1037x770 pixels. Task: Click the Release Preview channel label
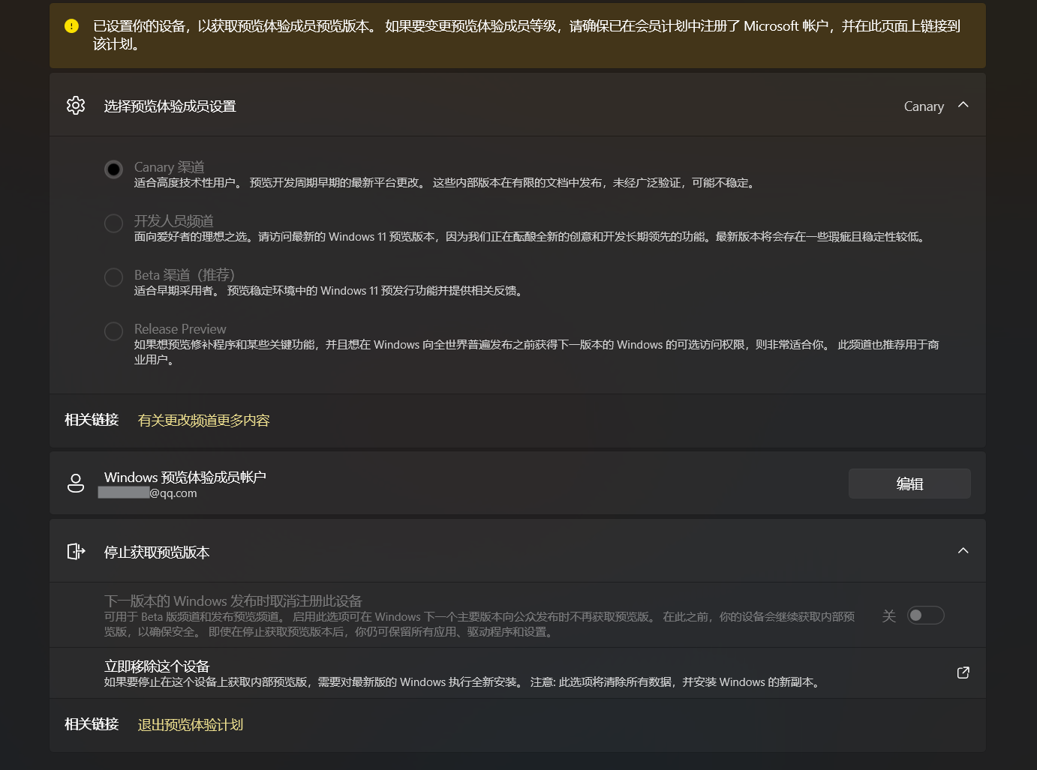coord(180,329)
